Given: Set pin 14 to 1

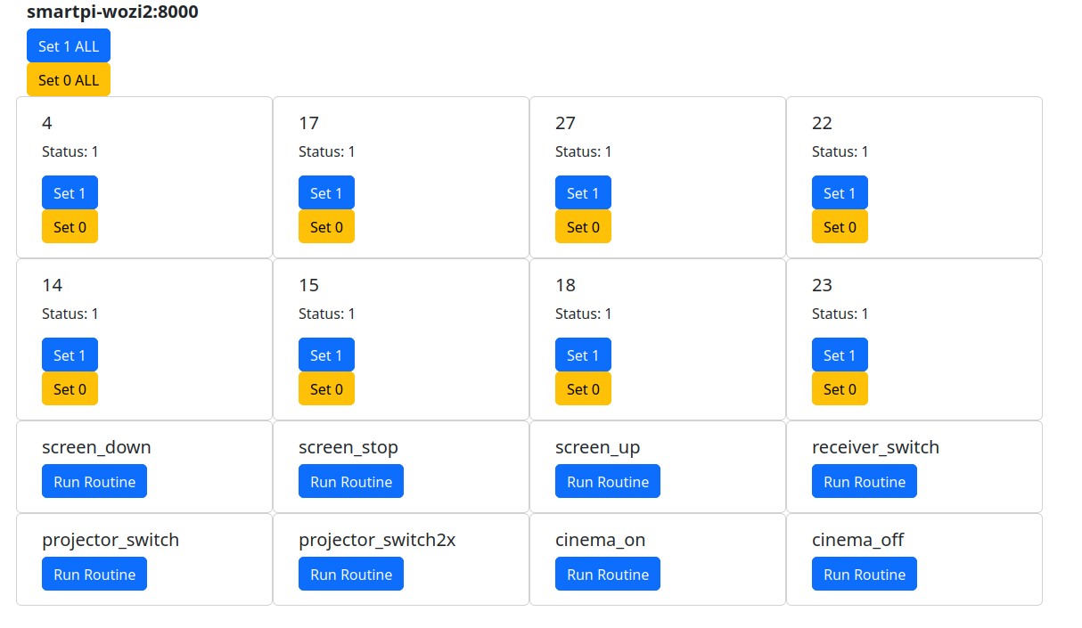Looking at the screenshot, I should point(70,355).
